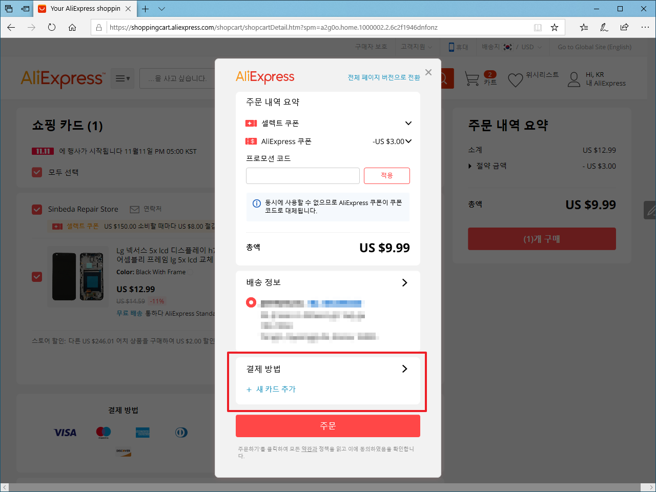This screenshot has width=656, height=492.
Task: Click the Sinbeda Repair Store name
Action: pos(83,209)
